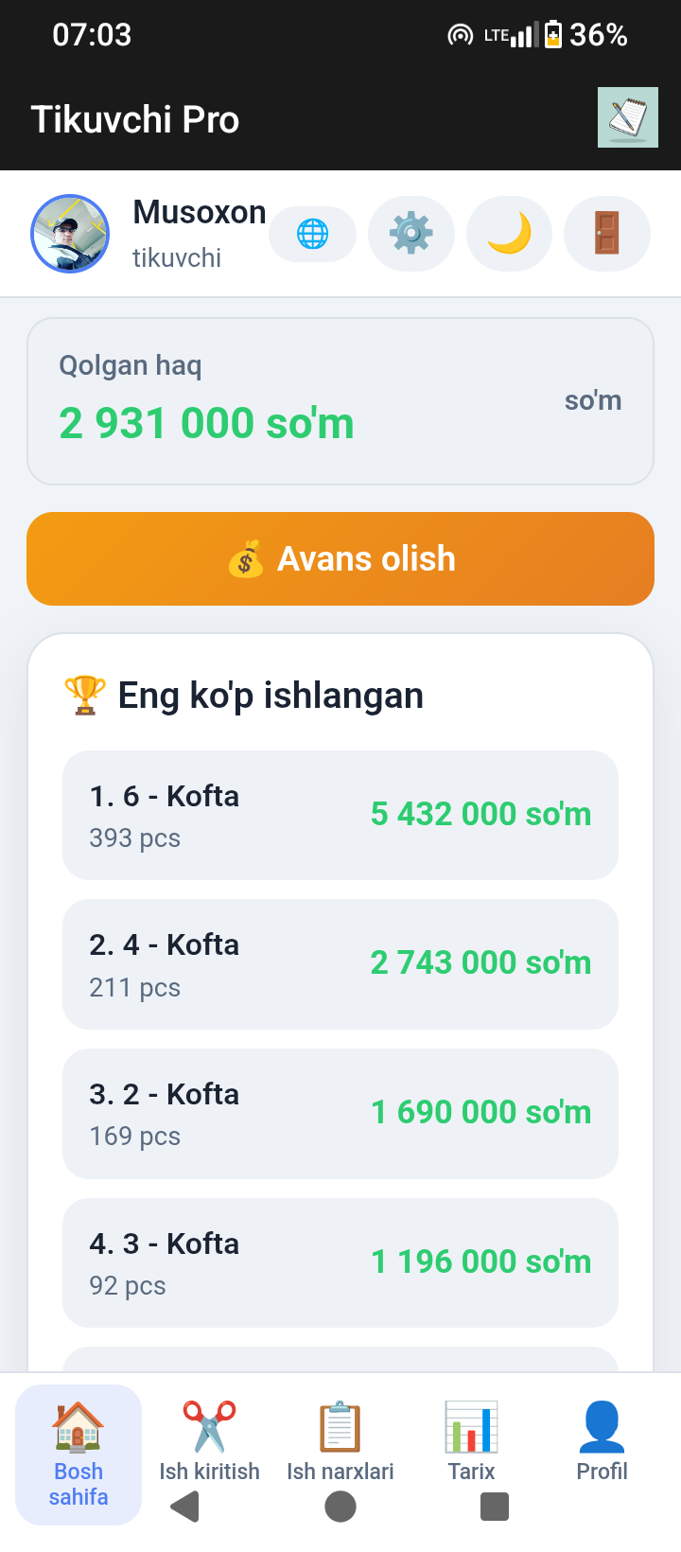Tap the Qolgan haq balance card
Screen dimensions: 681x1552
(x=340, y=401)
